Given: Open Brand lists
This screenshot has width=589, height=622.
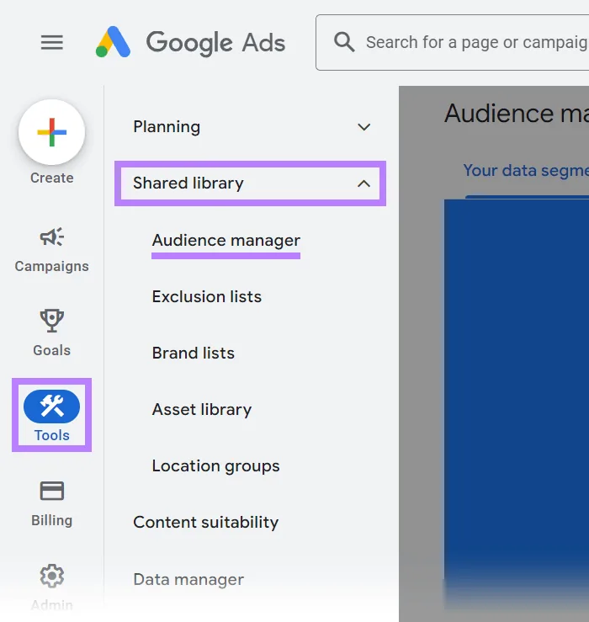Looking at the screenshot, I should point(194,353).
